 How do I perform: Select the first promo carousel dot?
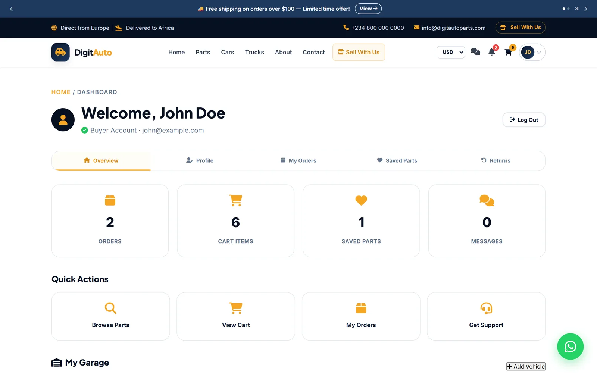click(564, 9)
